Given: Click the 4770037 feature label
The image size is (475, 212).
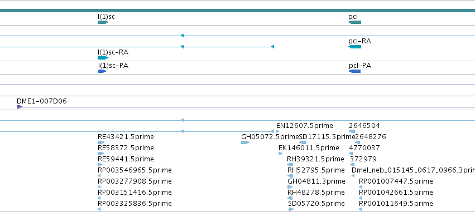Looking at the screenshot, I should (x=364, y=148).
